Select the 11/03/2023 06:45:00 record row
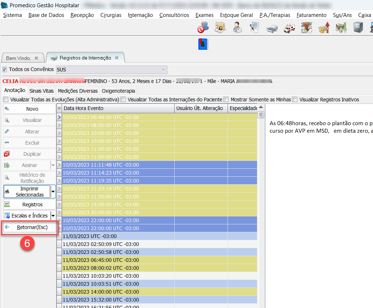Image resolution: width=373 pixels, height=308 pixels. coord(101,260)
